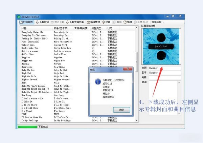
Task: Click the window resize grip in status bar
Action: [183, 127]
